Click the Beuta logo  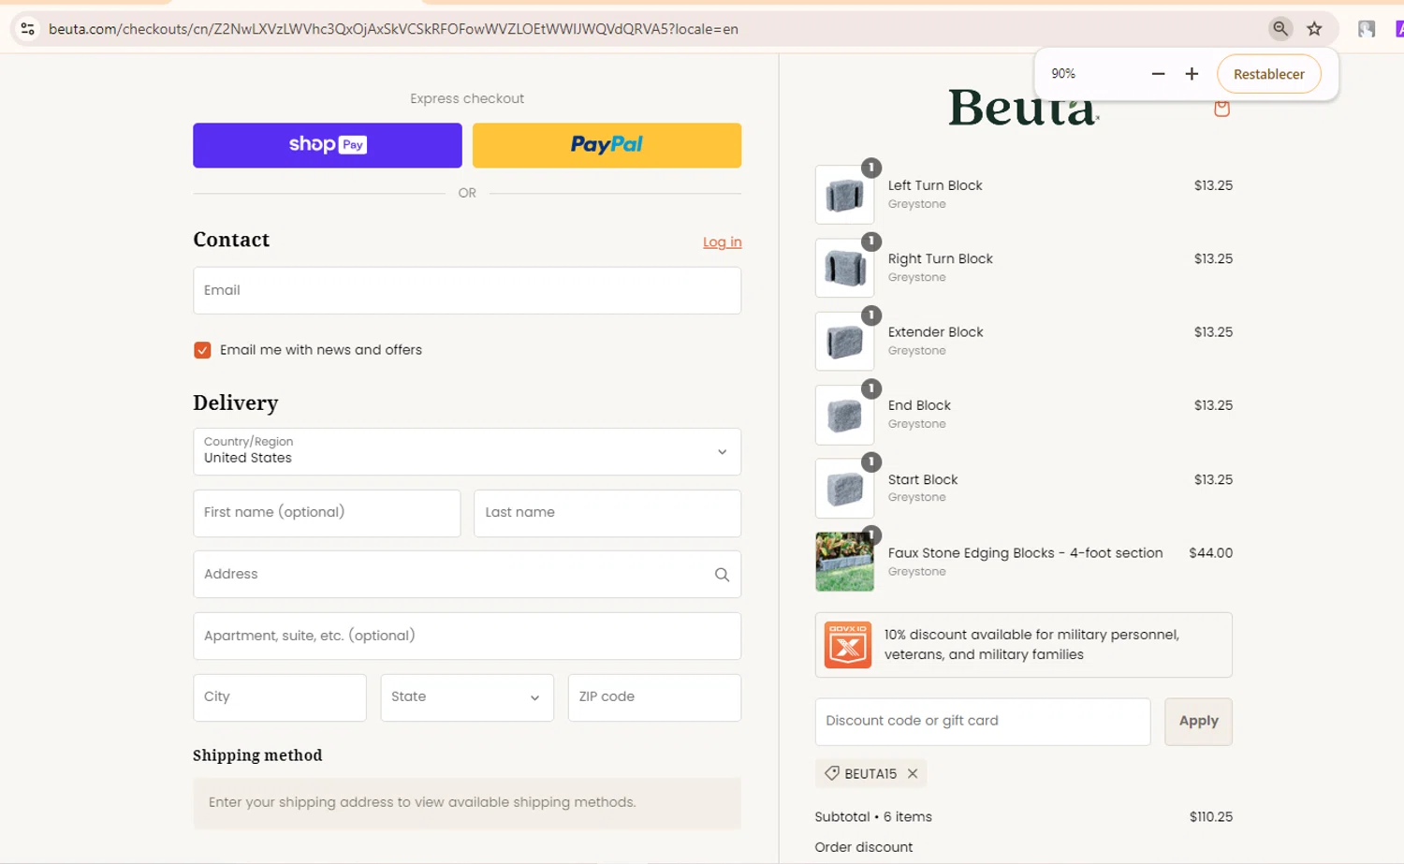tap(1024, 108)
